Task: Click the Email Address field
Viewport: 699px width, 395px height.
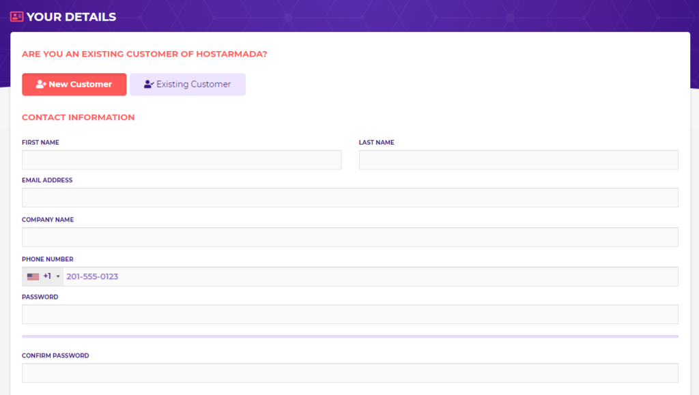Action: [350, 198]
